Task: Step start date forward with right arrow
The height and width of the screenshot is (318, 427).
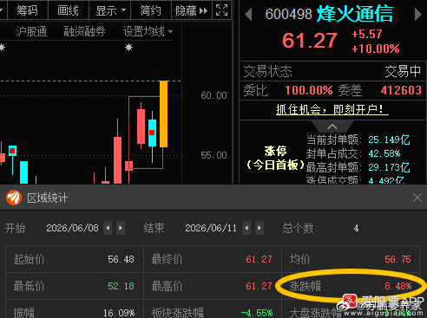Action: (121, 228)
